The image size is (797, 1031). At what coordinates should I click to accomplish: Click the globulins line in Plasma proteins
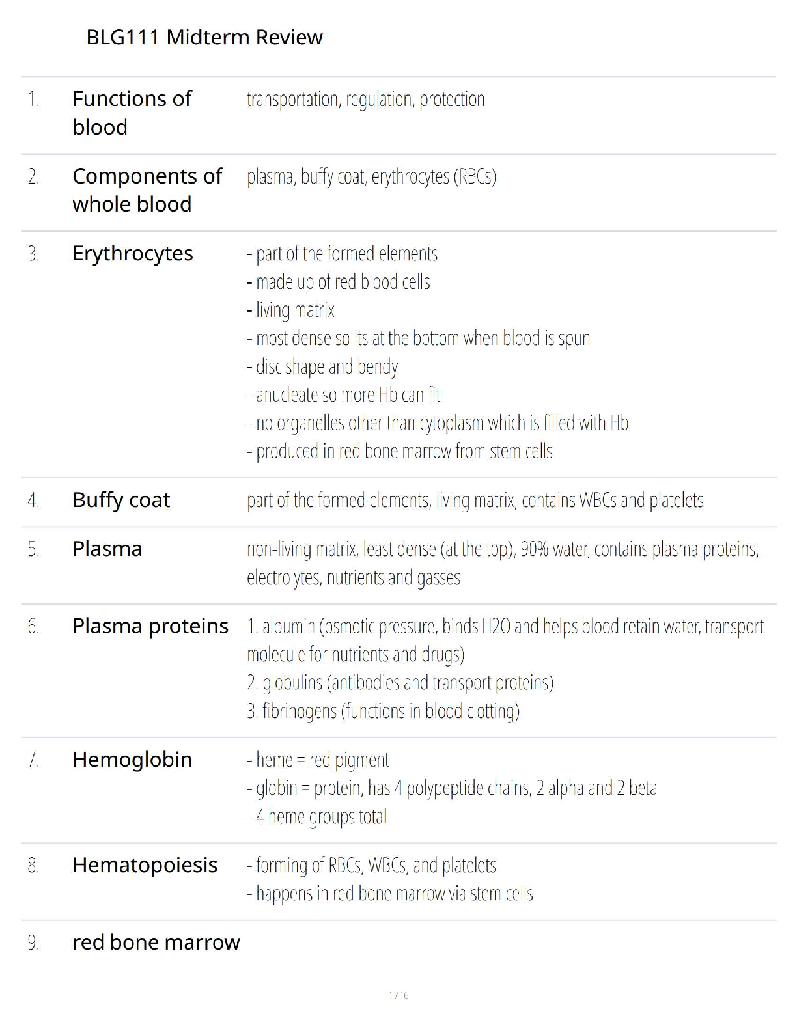[400, 683]
